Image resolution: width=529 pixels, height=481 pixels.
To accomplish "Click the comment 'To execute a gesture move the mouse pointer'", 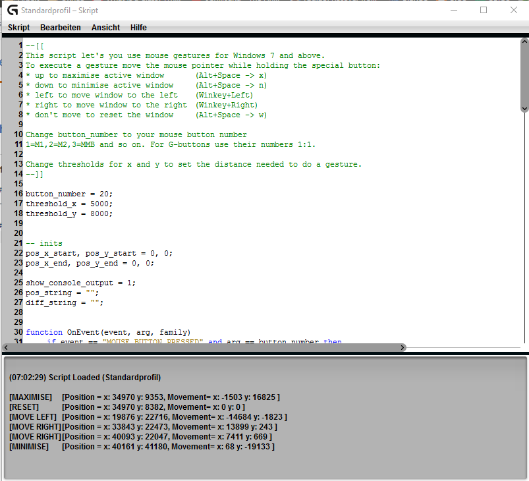I will point(125,65).
